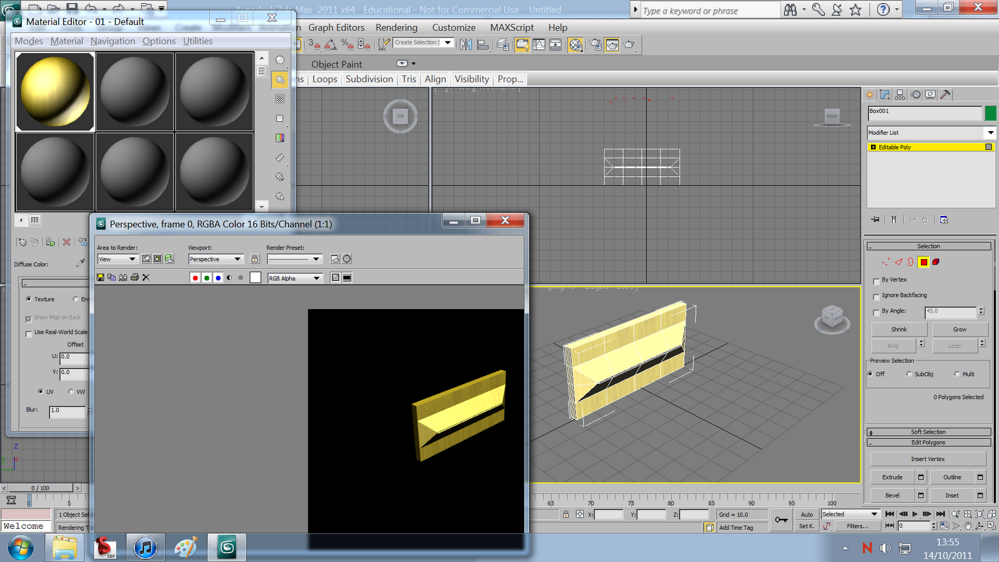Image resolution: width=999 pixels, height=562 pixels.
Task: Open the Rendering menu
Action: tap(396, 27)
